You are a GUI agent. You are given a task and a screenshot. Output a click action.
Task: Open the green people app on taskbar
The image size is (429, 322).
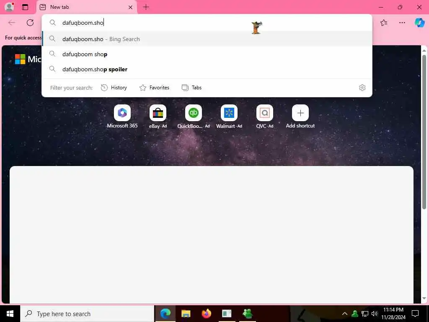[x=248, y=314]
